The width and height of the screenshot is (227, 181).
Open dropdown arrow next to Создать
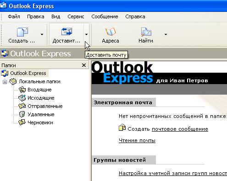(42, 35)
